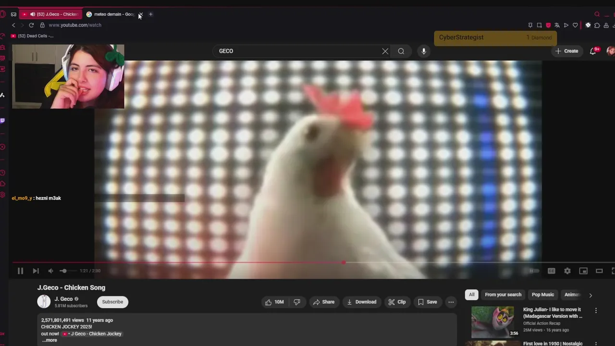Go back in browser history
Screen dimensions: 615x346
click(13, 25)
